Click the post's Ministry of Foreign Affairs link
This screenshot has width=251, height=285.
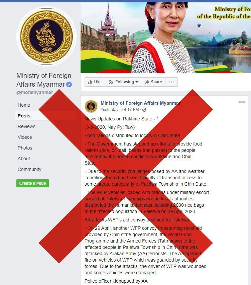coord(140,103)
